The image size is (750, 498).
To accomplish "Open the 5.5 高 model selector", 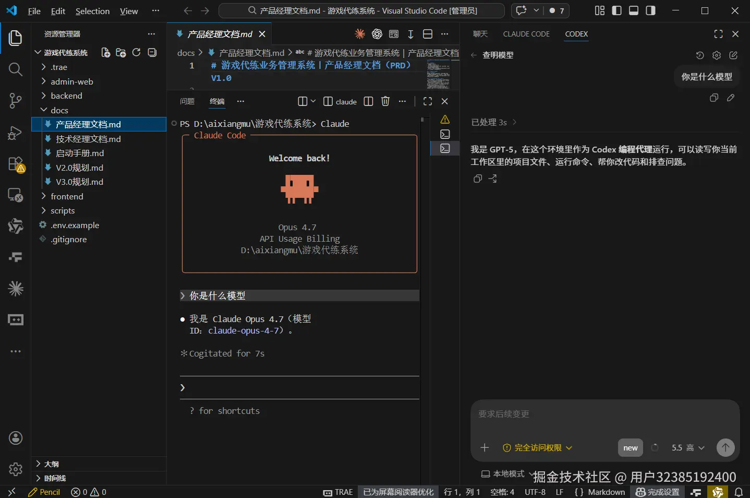I will [688, 448].
